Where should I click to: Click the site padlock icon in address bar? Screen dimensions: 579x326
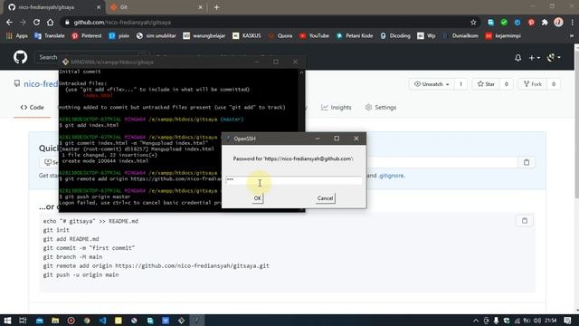coord(67,22)
